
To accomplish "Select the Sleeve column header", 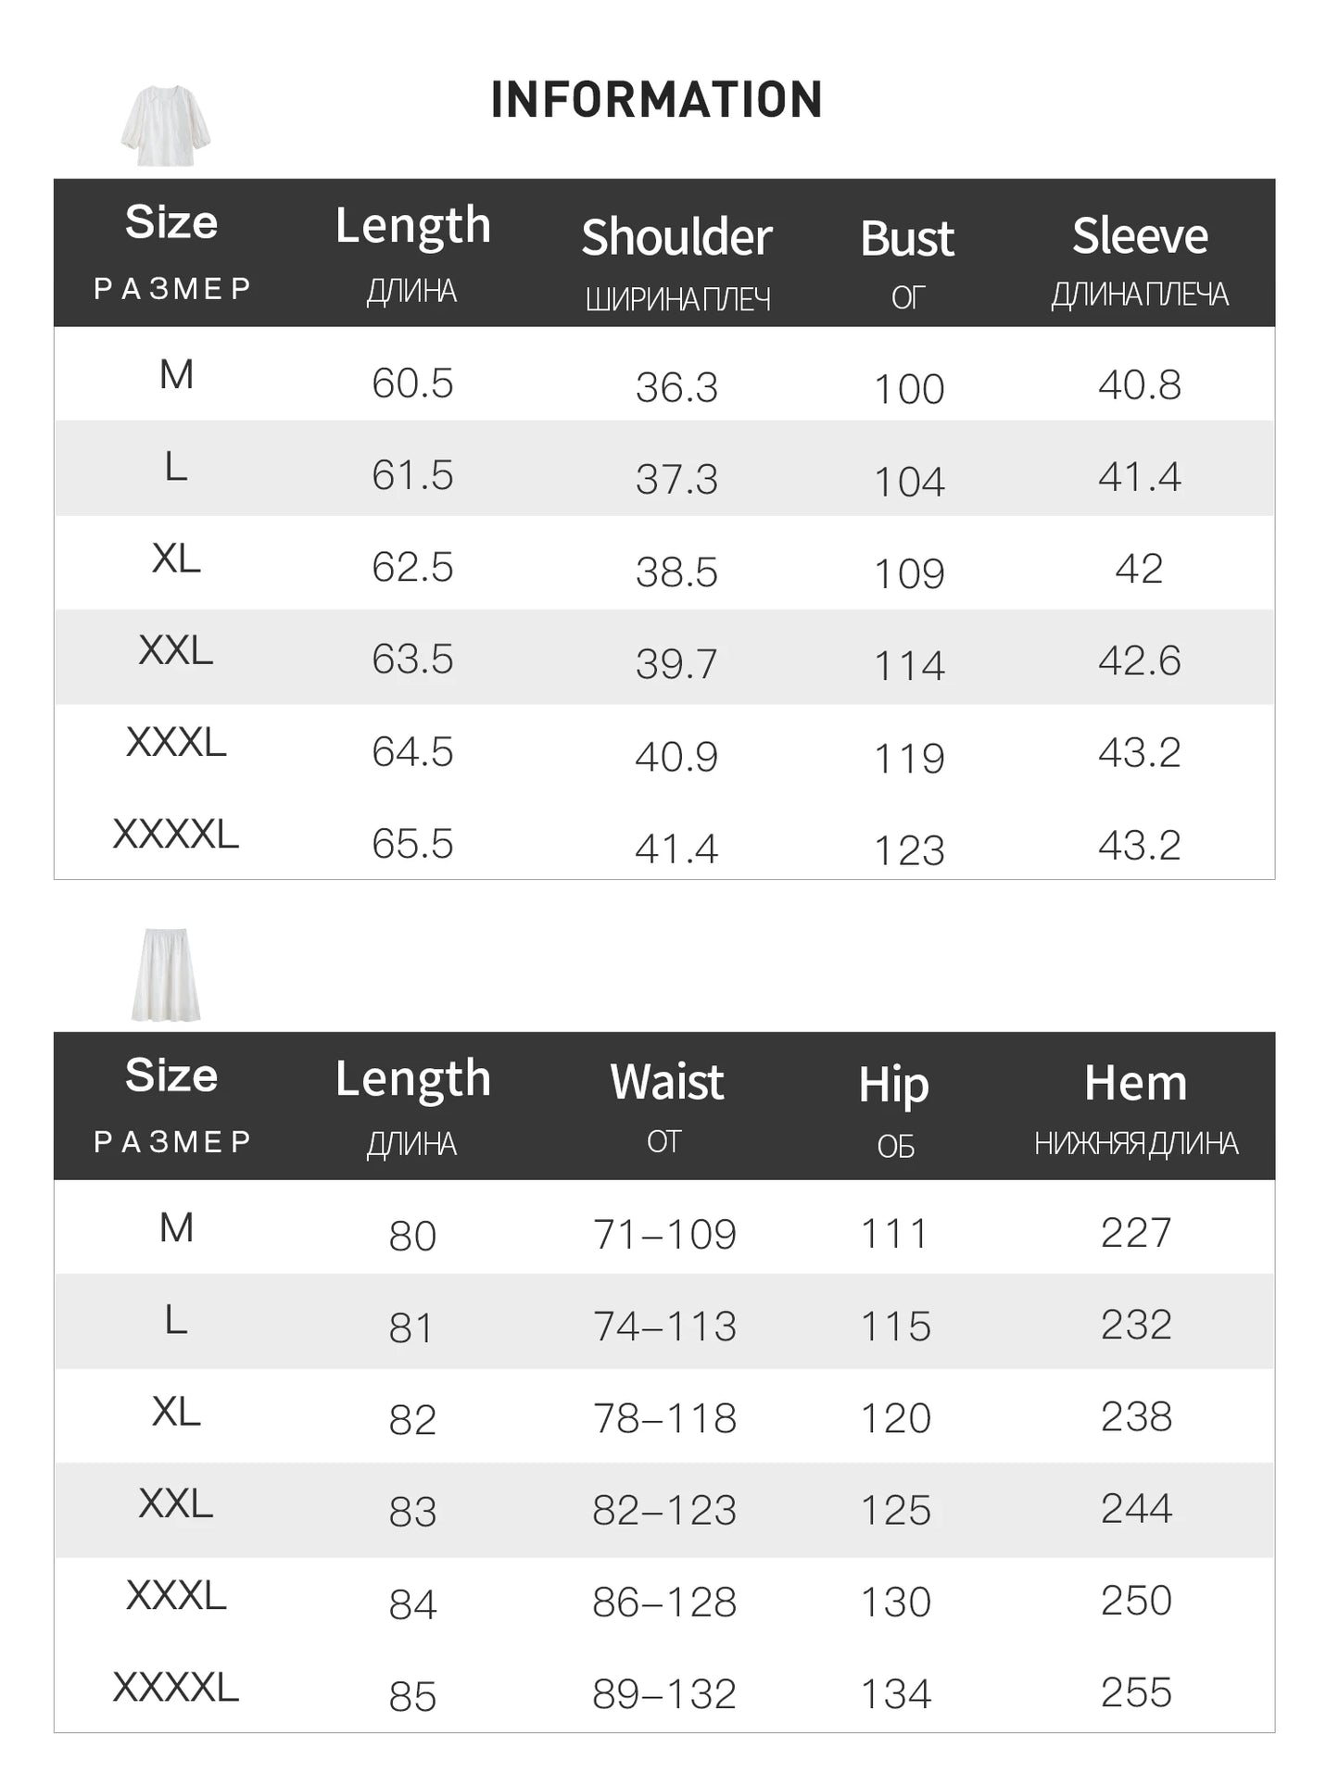I will (1140, 236).
